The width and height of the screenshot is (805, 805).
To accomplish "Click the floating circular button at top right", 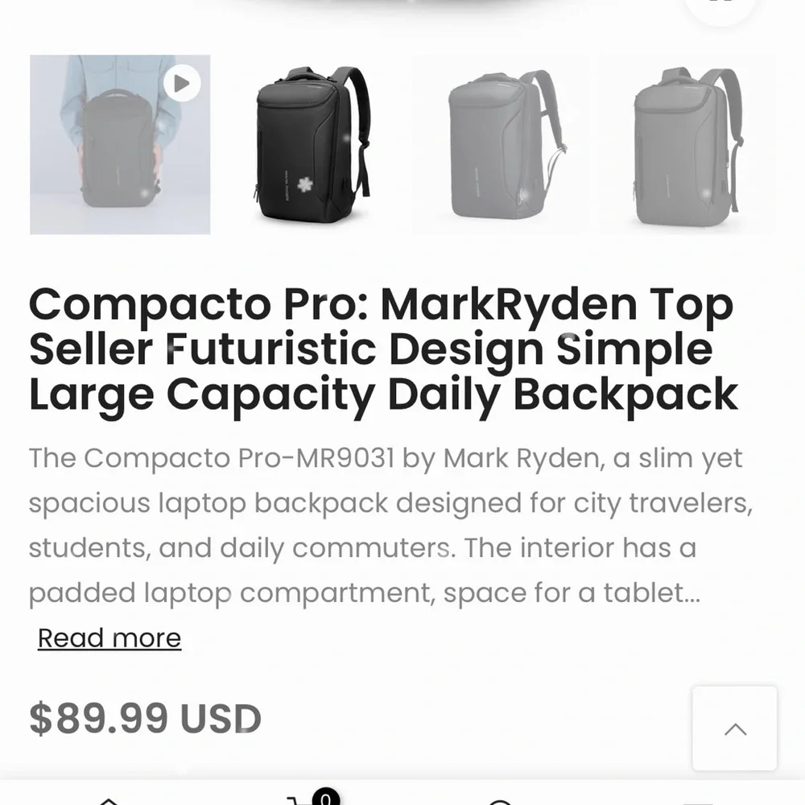I will coord(719,6).
